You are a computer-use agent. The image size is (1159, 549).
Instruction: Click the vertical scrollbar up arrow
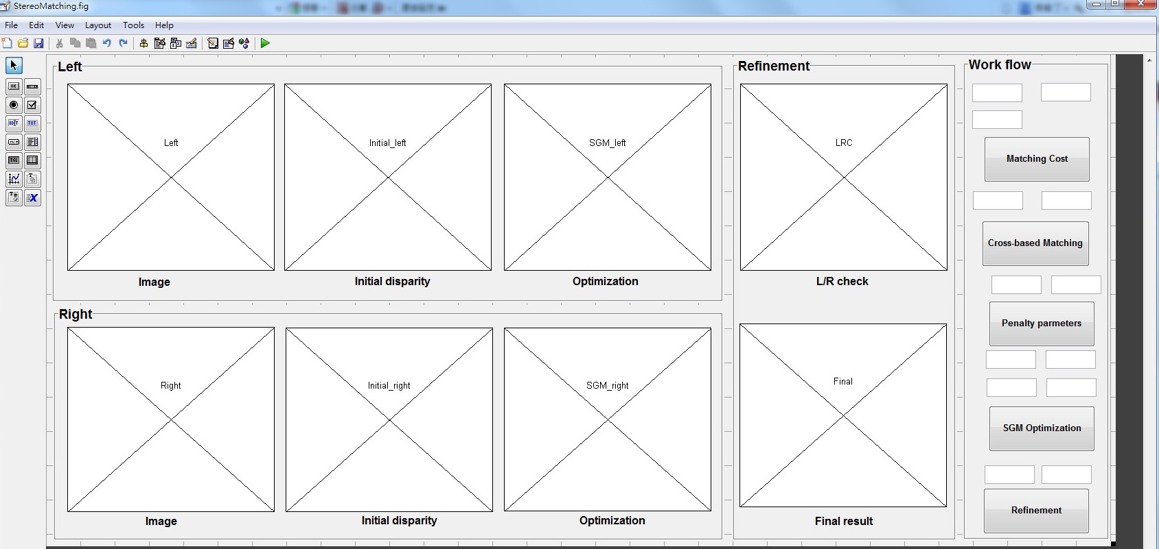pyautogui.click(x=1149, y=60)
